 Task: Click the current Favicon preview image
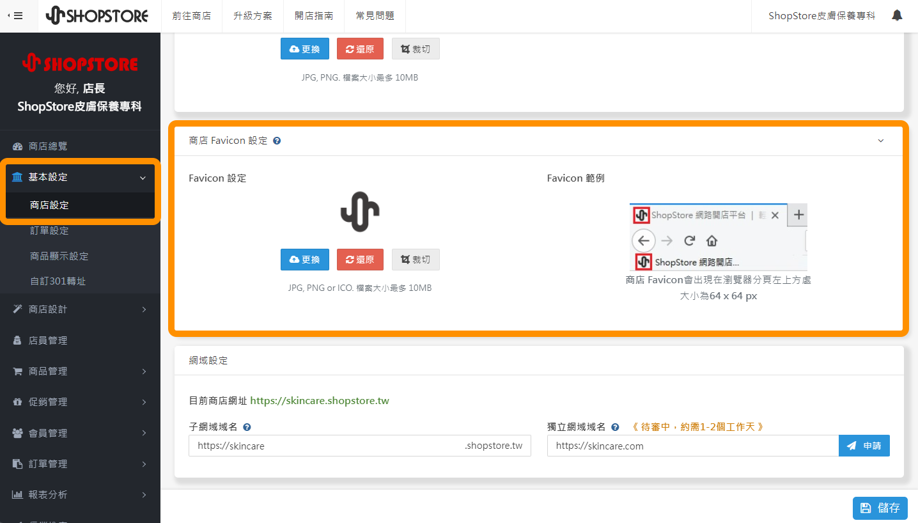(360, 212)
